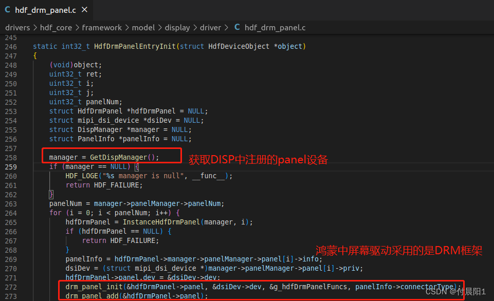Image resolution: width=494 pixels, height=301 pixels.
Task: Expand chevron after framework breadcrumb
Action: point(127,28)
